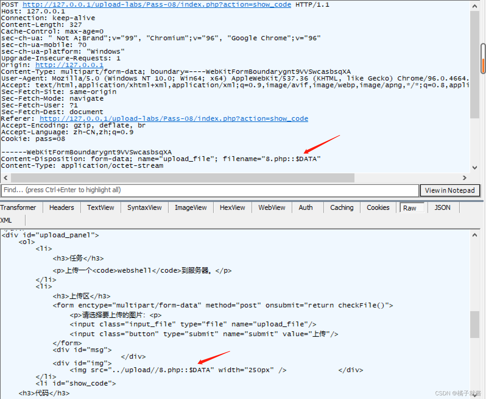Click request pane scroll down arrow

point(475,167)
